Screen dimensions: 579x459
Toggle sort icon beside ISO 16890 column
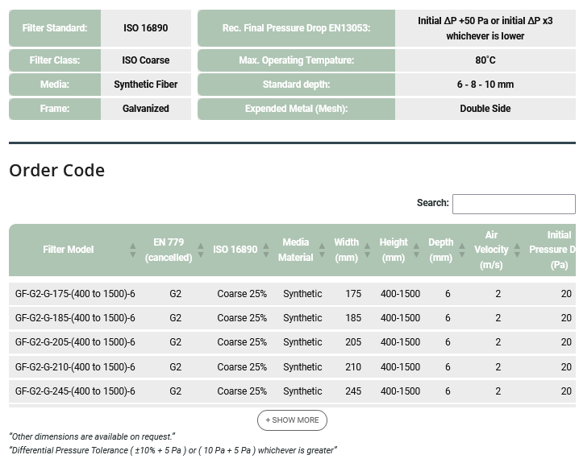pyautogui.click(x=266, y=250)
